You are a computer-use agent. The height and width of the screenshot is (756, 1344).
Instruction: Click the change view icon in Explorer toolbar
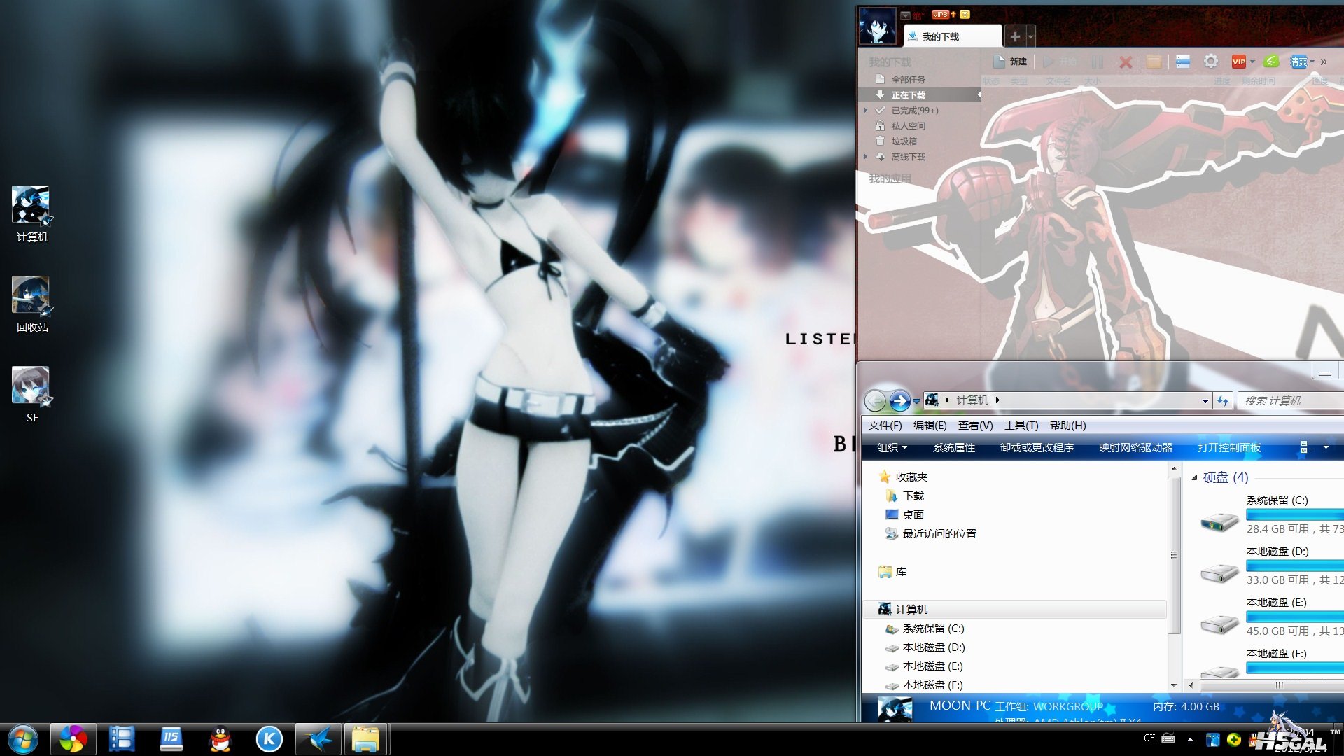(x=1304, y=447)
